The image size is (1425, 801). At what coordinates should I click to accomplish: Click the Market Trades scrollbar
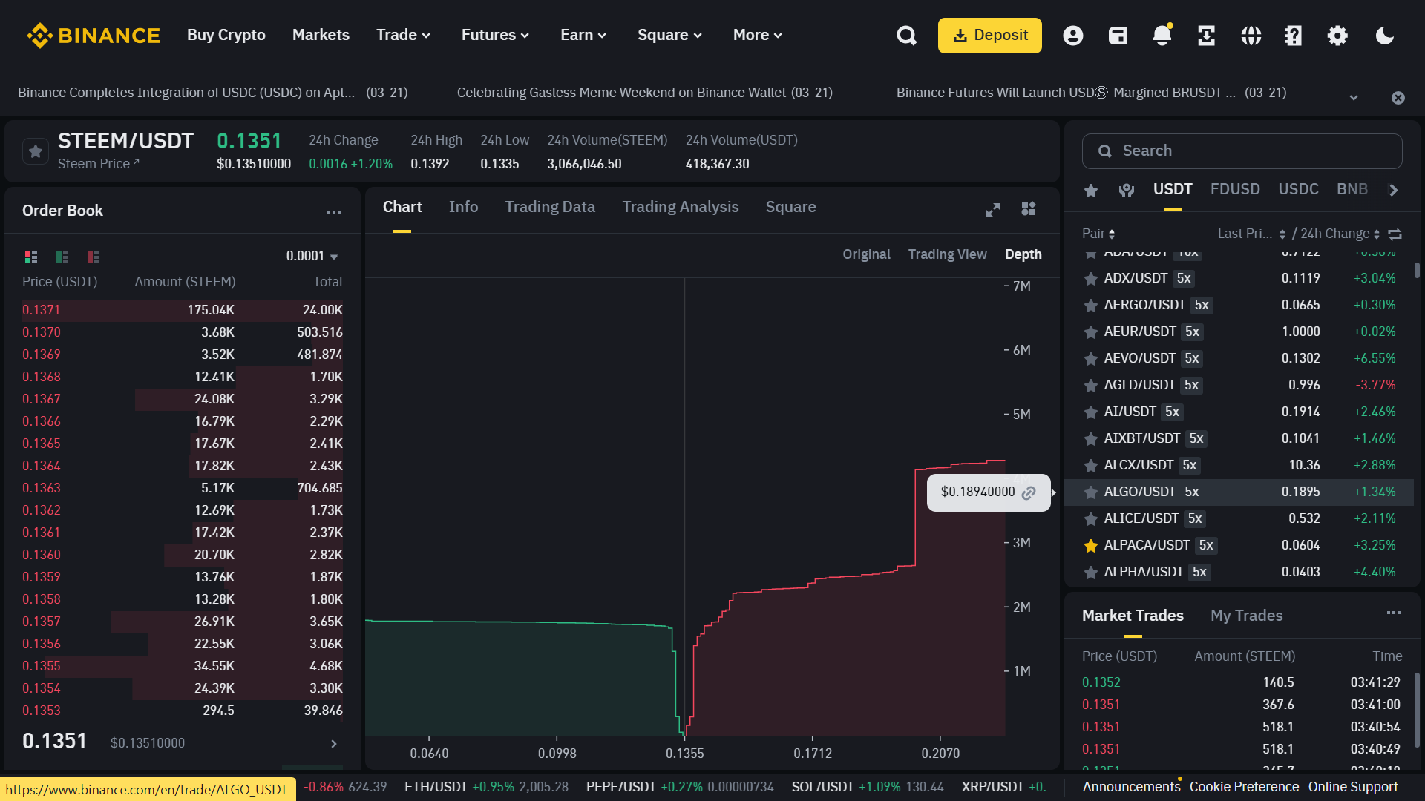coord(1417,709)
